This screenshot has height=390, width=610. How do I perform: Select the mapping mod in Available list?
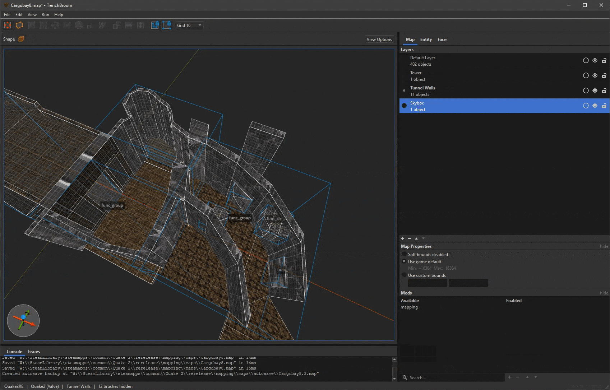pyautogui.click(x=409, y=307)
